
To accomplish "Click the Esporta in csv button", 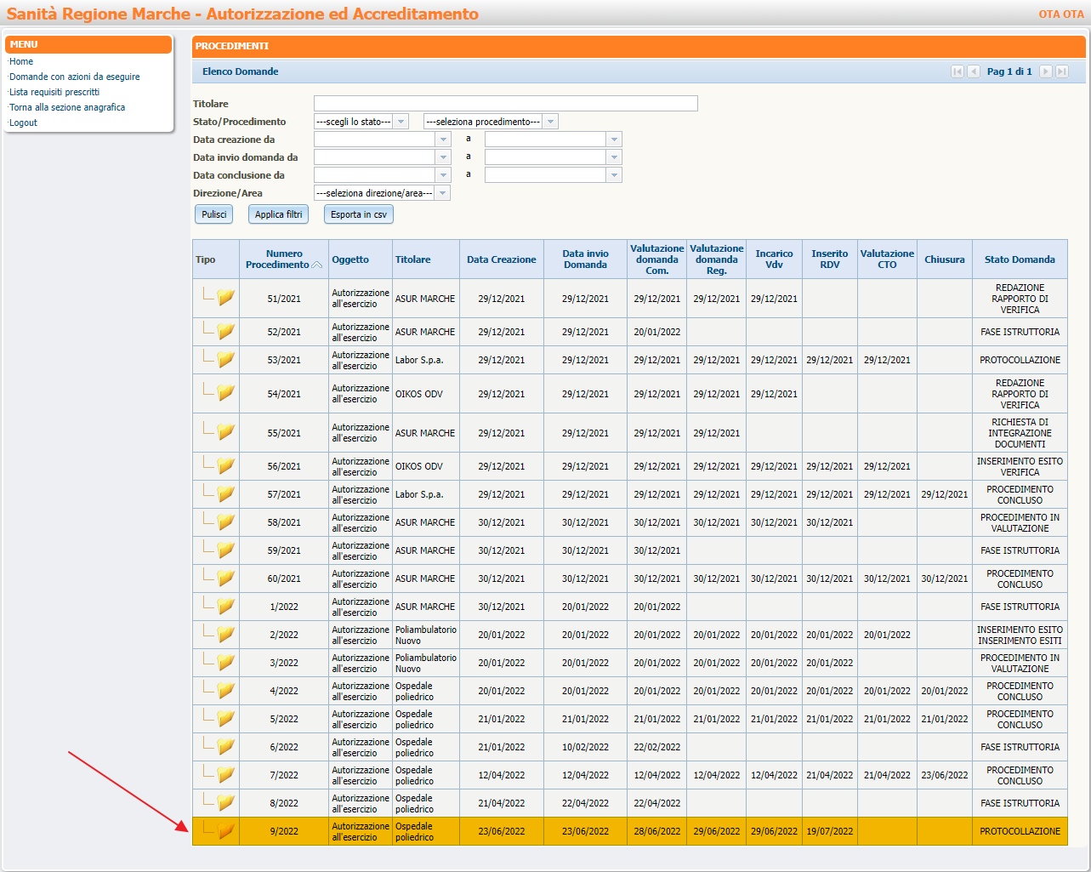I will (x=359, y=214).
